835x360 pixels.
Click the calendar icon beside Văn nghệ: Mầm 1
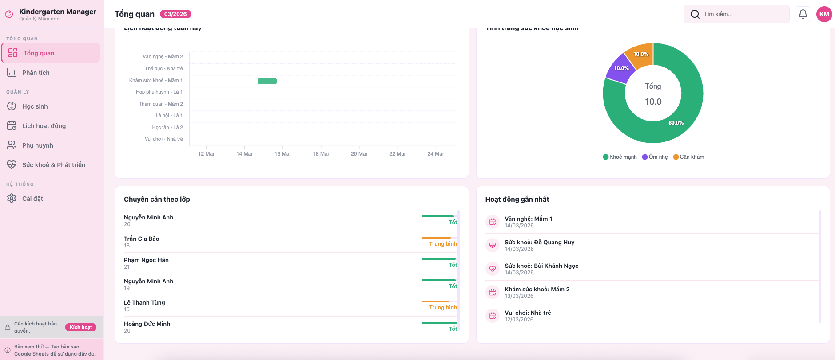pyautogui.click(x=492, y=222)
